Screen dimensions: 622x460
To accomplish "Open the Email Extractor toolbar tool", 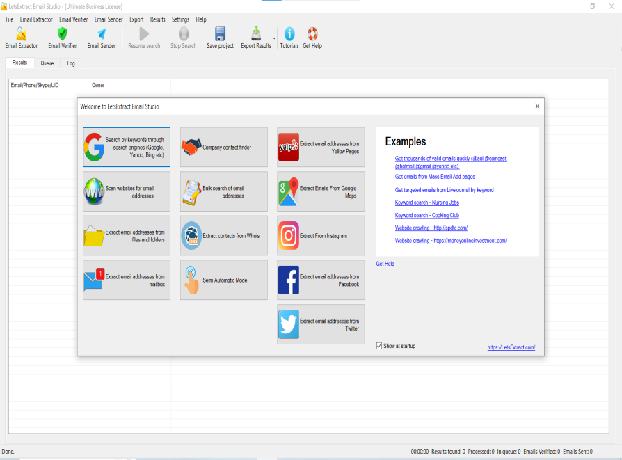I will 22,38.
